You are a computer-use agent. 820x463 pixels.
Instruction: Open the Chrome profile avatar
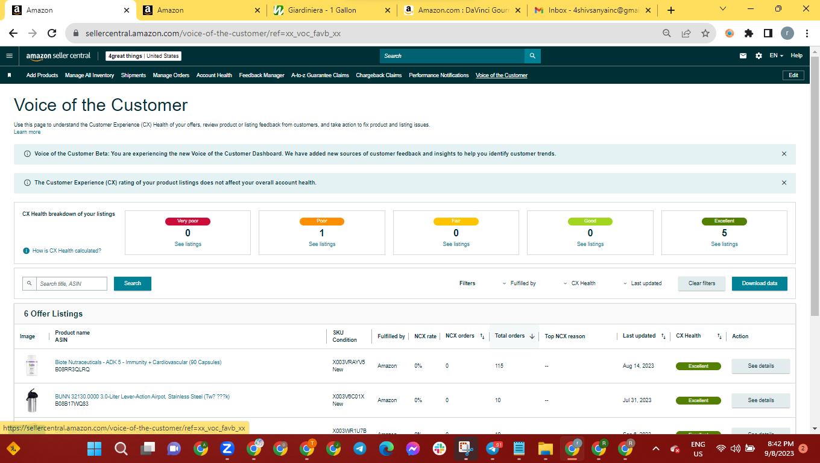click(x=787, y=34)
